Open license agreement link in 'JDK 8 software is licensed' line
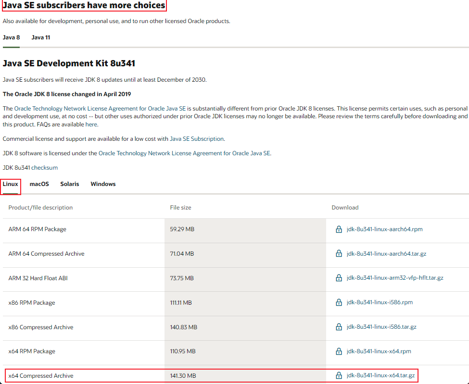469x384 pixels. 184,153
